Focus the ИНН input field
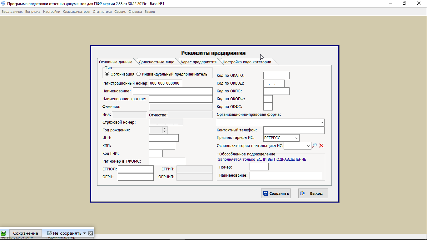The height and width of the screenshot is (240, 427). (164, 138)
